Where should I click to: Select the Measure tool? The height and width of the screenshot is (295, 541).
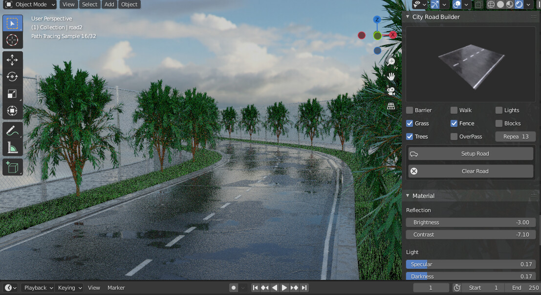coord(12,147)
